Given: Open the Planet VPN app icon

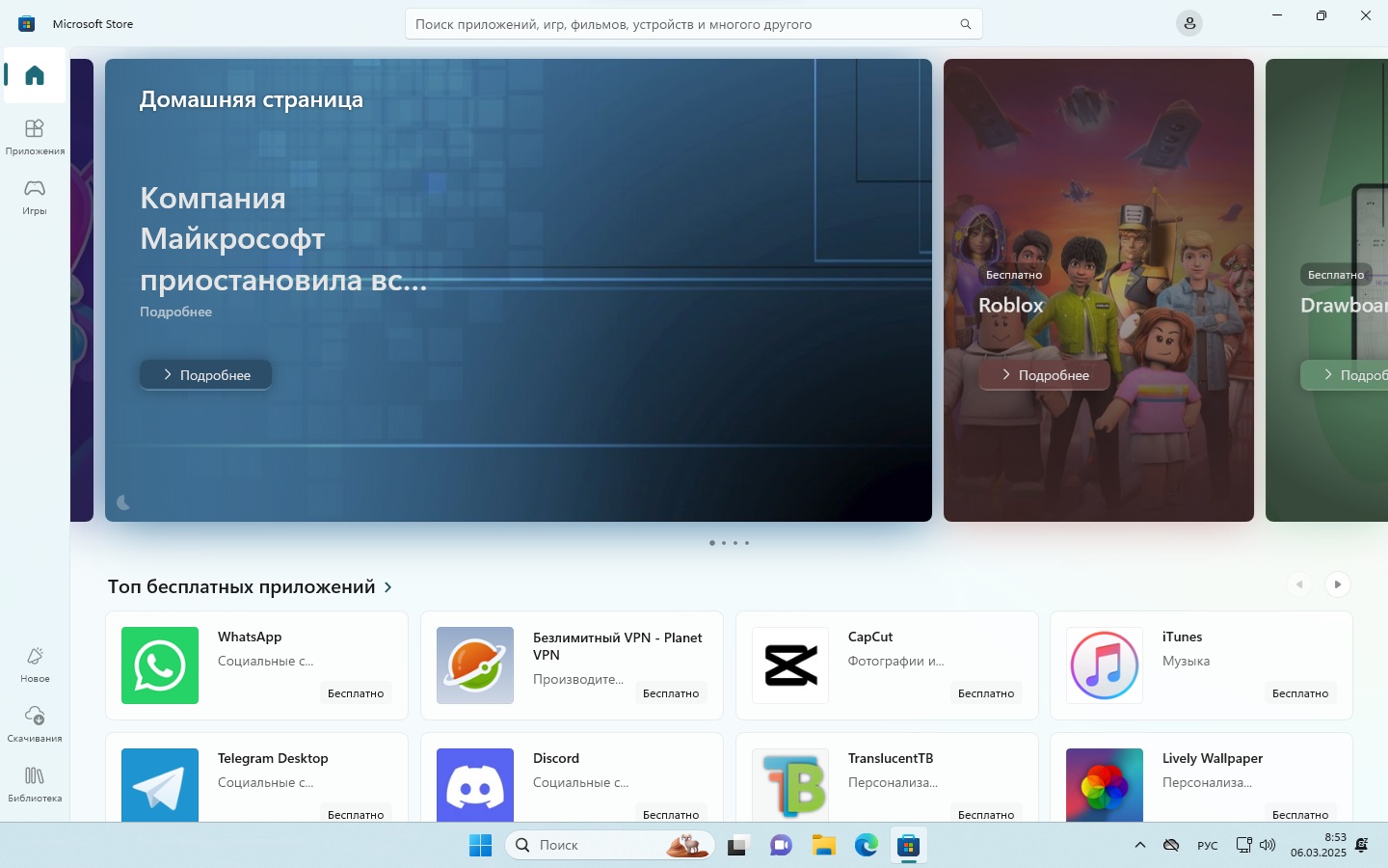Looking at the screenshot, I should (475, 665).
